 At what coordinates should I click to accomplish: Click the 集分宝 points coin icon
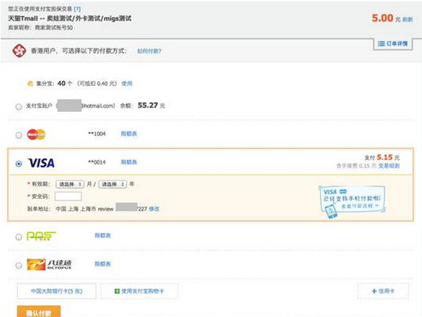30,83
